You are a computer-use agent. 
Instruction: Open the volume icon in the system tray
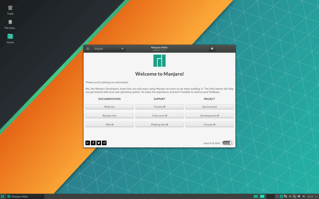(304, 197)
